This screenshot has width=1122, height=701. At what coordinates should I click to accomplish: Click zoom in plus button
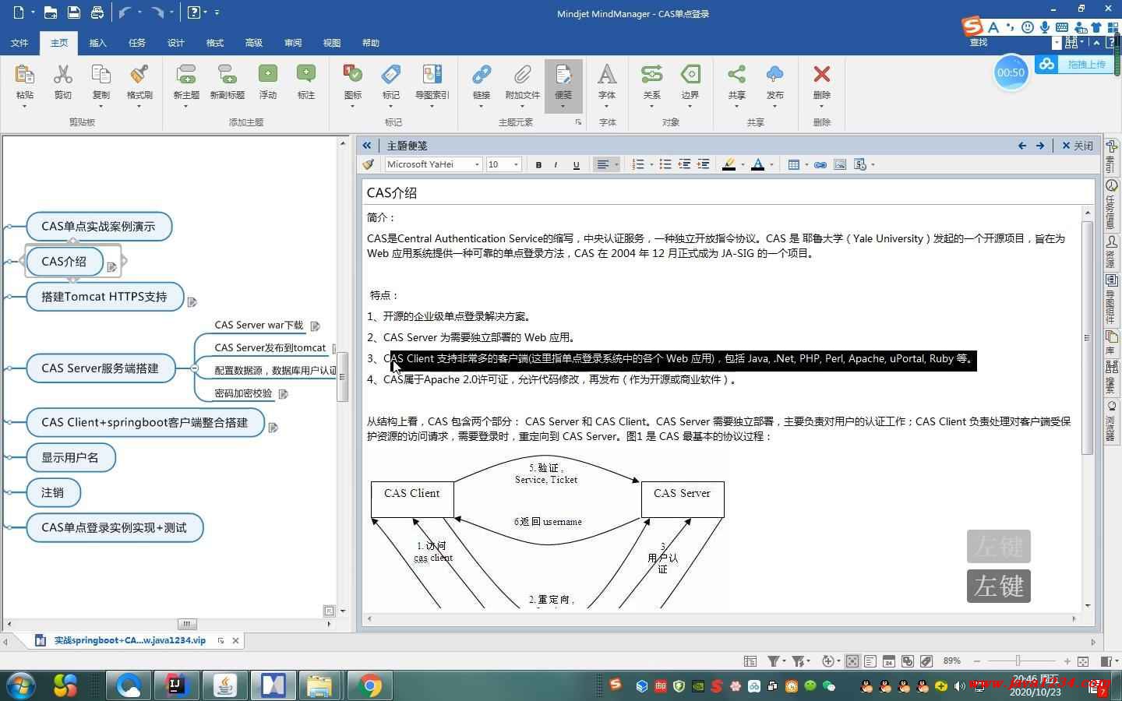click(1067, 661)
